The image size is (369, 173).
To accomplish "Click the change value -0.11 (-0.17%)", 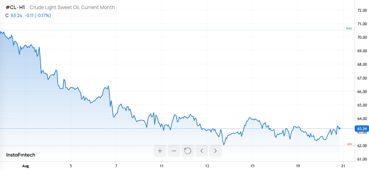I will tap(38, 15).
